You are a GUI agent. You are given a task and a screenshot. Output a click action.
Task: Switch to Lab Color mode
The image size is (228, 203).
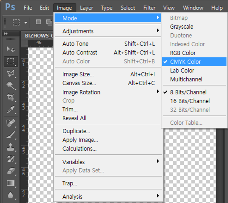tap(194, 71)
